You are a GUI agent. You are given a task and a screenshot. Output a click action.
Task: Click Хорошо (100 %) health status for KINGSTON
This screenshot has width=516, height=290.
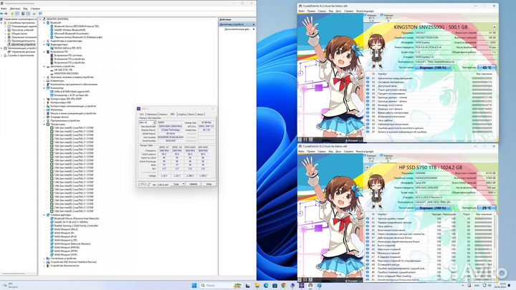pyautogui.click(x=433, y=67)
